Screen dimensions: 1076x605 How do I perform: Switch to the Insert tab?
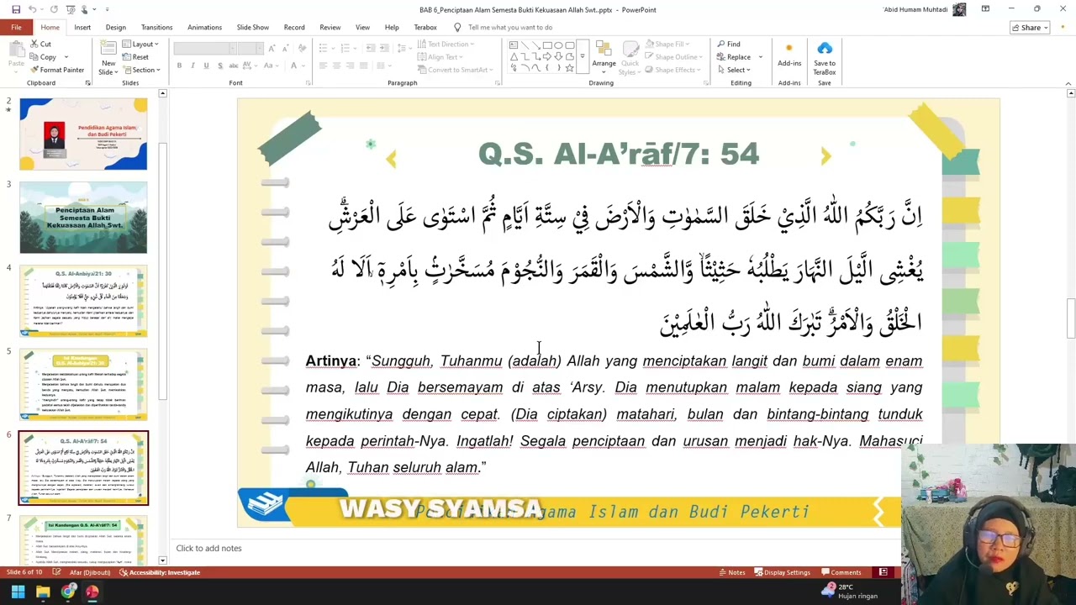point(82,27)
